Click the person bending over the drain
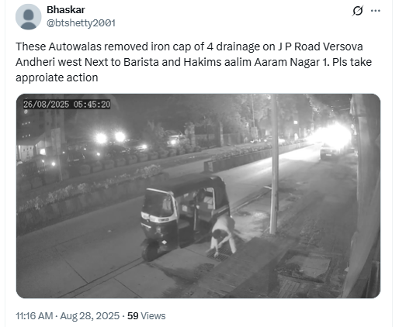 coord(224,234)
